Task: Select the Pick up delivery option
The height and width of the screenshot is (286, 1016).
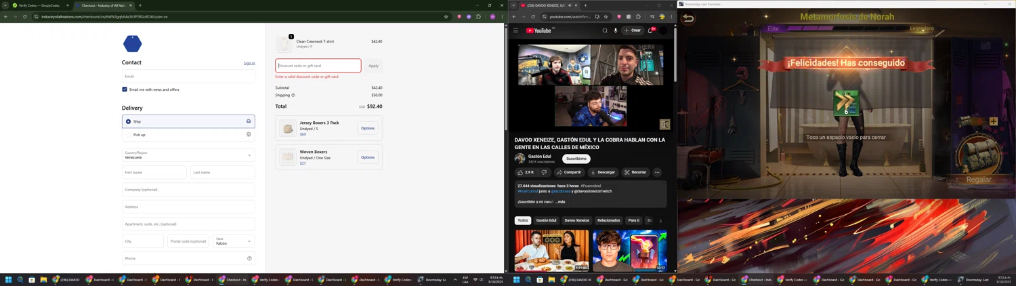Action: click(129, 135)
